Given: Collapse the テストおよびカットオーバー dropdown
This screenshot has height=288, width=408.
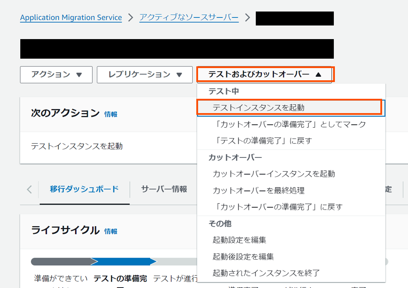Looking at the screenshot, I should point(265,75).
